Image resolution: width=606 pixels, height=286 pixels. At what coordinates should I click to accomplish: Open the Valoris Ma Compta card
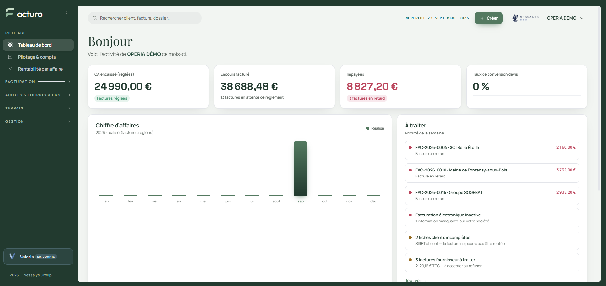point(38,257)
